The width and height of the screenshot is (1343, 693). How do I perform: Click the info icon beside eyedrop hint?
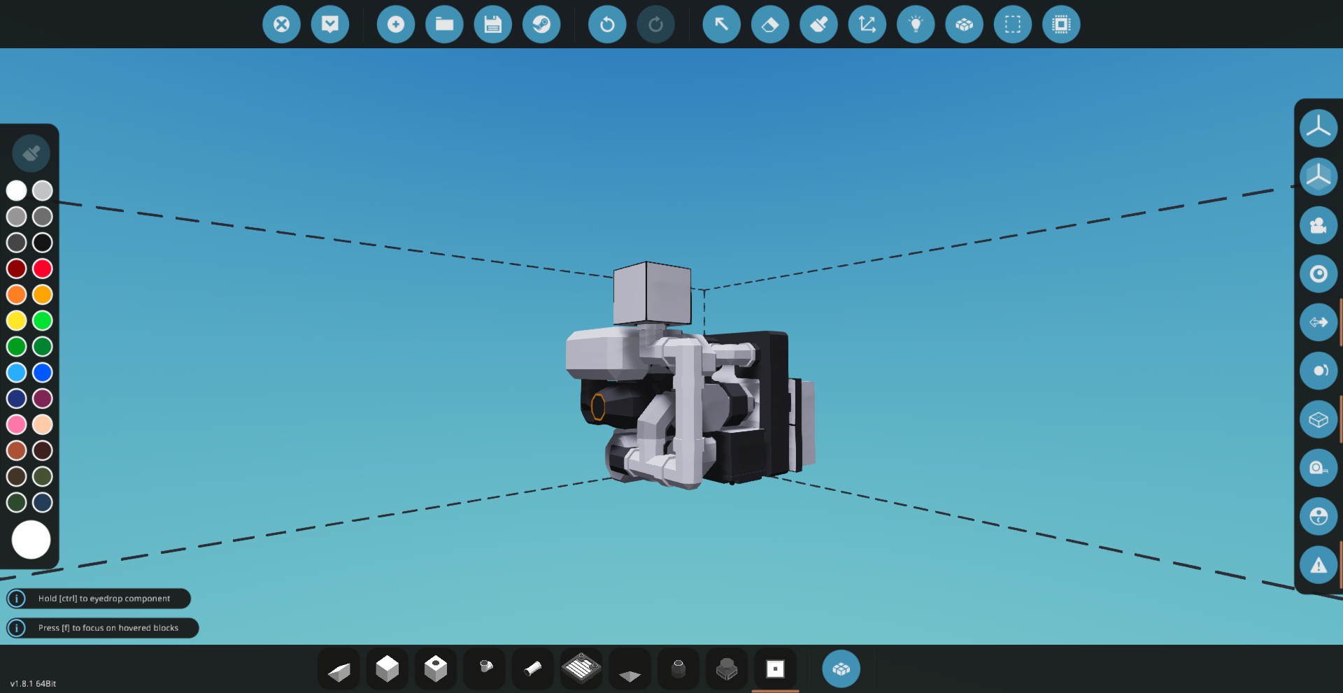pos(17,599)
